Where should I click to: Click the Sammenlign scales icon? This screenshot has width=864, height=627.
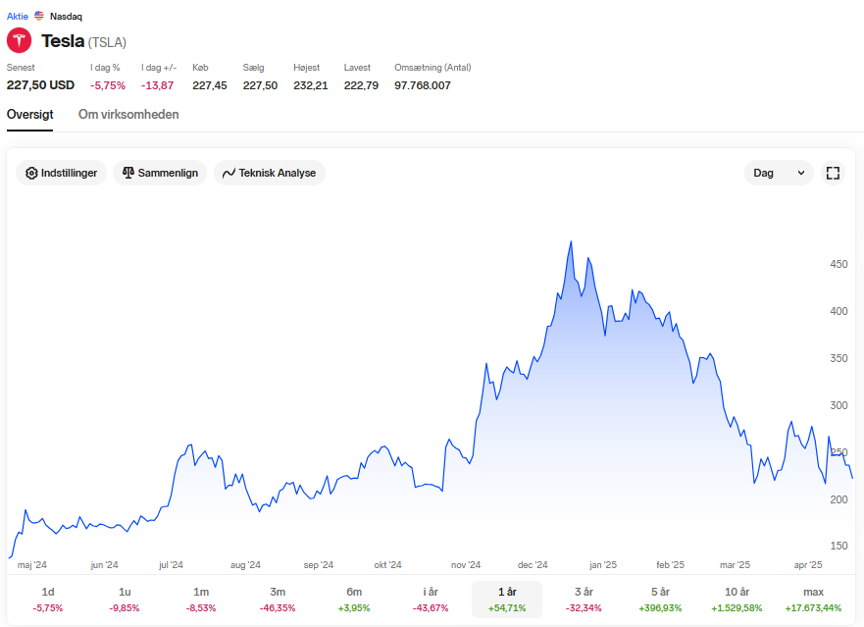coord(128,173)
